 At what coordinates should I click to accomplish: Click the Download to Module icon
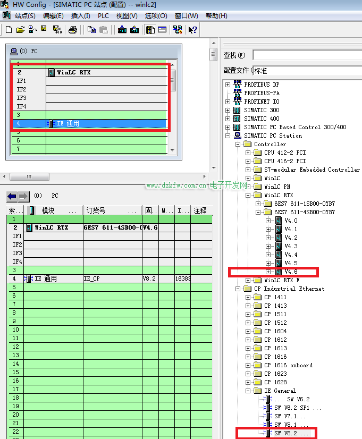pos(122,30)
